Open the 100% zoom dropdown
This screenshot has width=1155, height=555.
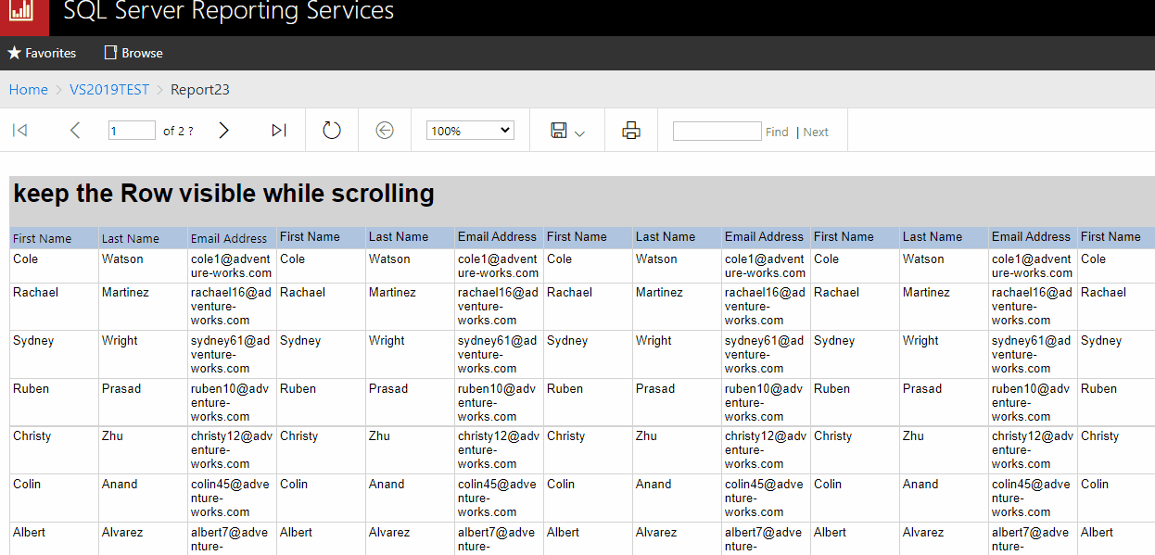click(470, 131)
